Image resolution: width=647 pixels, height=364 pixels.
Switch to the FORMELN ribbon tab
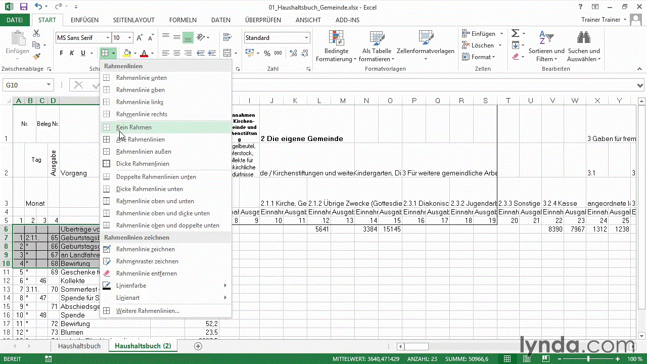pos(183,20)
